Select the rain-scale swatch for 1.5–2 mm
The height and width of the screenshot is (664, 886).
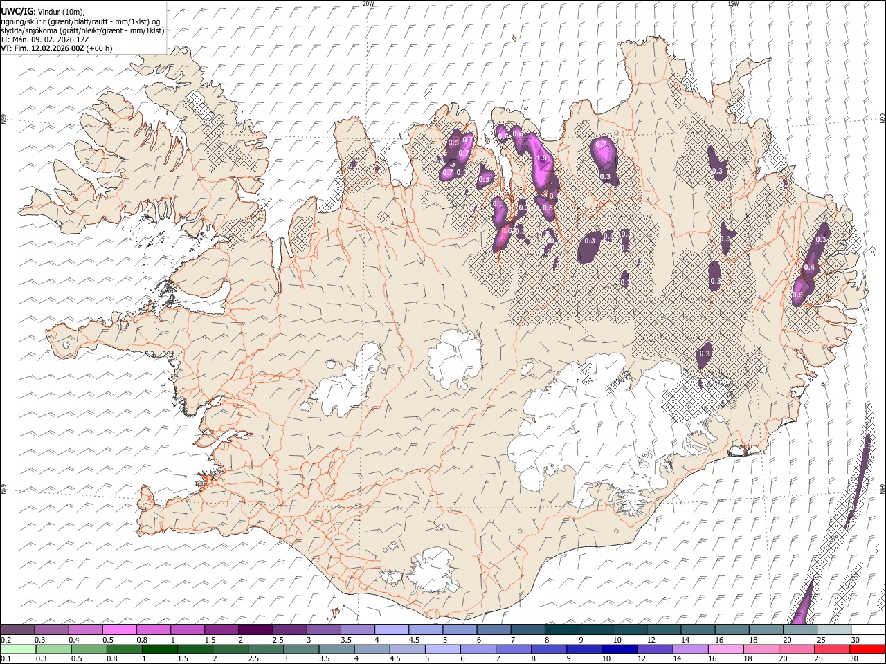(x=194, y=649)
